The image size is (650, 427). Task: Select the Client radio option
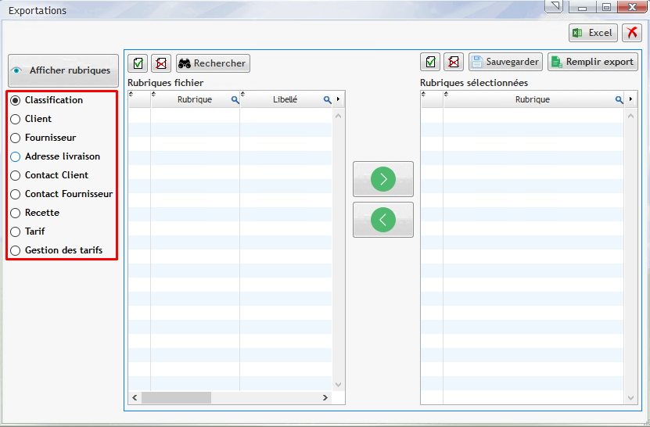click(16, 119)
